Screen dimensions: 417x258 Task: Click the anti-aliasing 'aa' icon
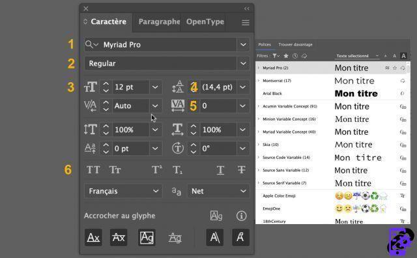click(x=176, y=192)
